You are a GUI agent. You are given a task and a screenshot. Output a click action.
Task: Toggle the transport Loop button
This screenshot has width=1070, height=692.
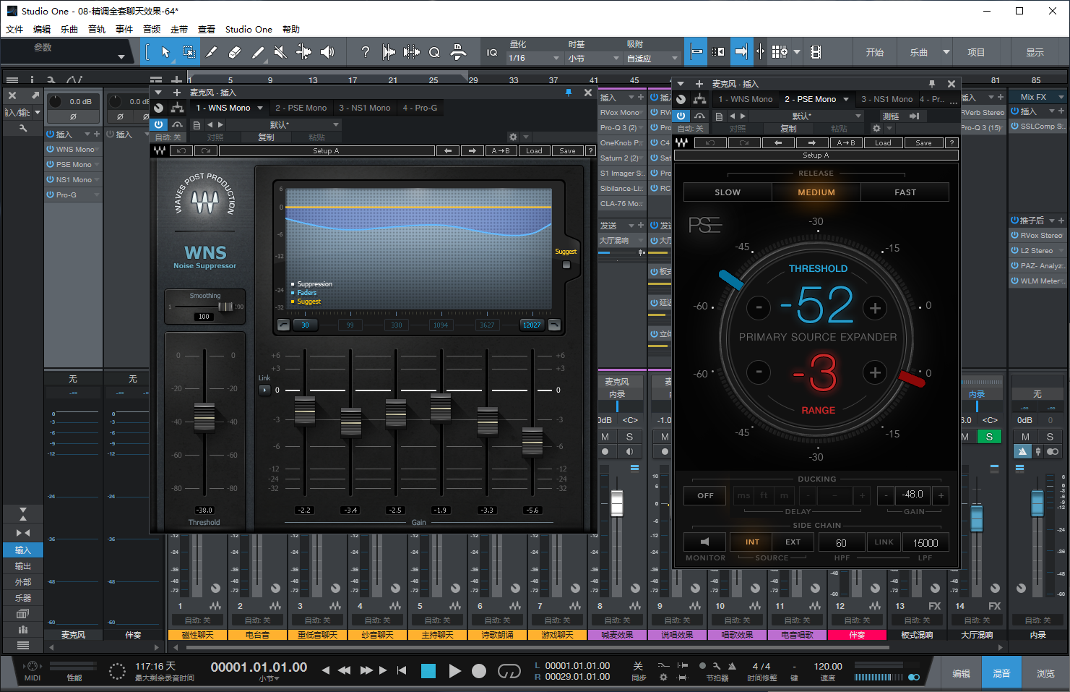coord(509,671)
